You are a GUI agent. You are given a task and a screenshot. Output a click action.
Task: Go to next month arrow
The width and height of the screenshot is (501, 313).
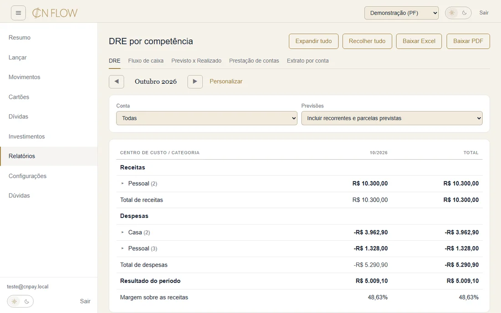pyautogui.click(x=195, y=82)
